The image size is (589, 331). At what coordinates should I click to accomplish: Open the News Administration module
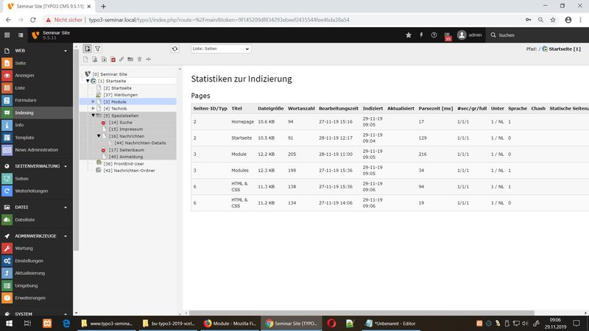click(36, 150)
